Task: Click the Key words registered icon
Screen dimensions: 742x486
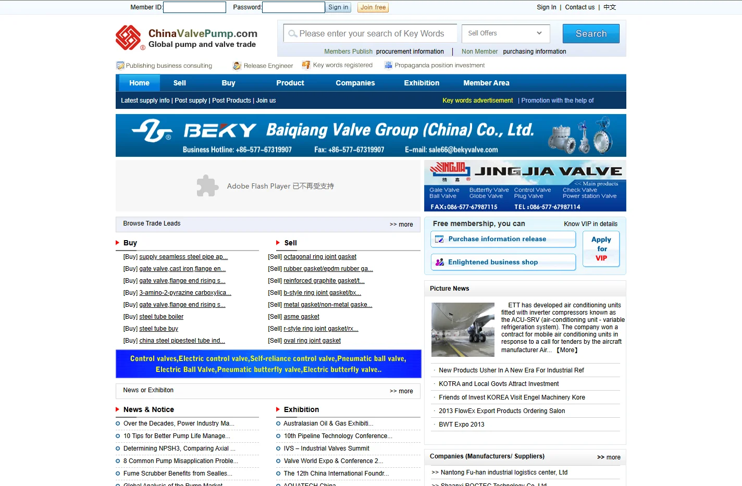Action: 306,65
